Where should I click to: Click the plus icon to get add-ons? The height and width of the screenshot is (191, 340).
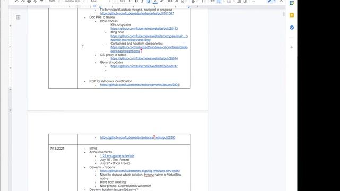292,47
